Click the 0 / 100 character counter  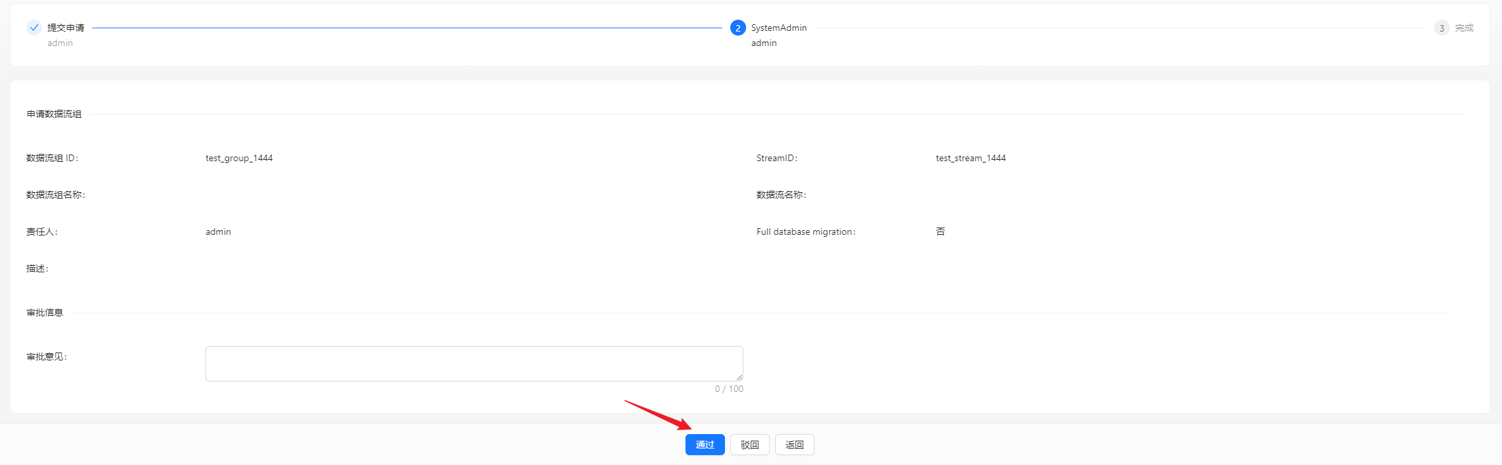729,389
